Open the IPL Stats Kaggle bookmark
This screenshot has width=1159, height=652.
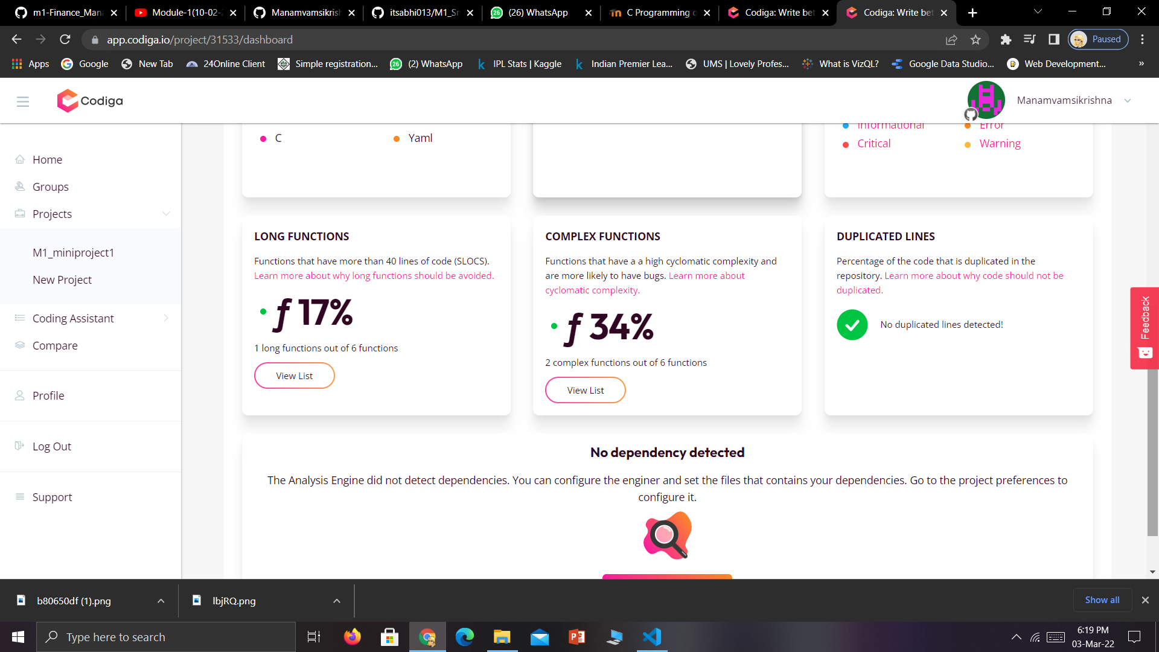pos(519,64)
